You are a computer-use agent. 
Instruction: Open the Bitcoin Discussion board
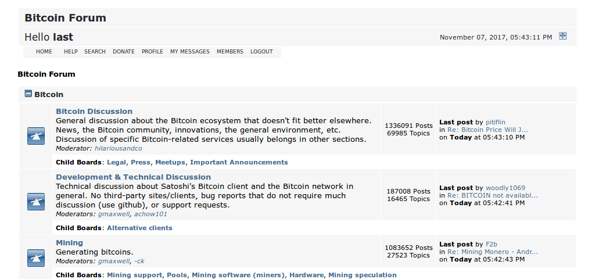[94, 111]
